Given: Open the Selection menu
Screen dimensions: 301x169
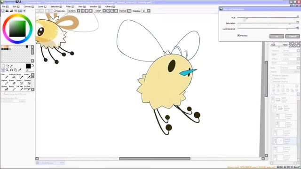Looking at the screenshot, I should coord(56,7).
